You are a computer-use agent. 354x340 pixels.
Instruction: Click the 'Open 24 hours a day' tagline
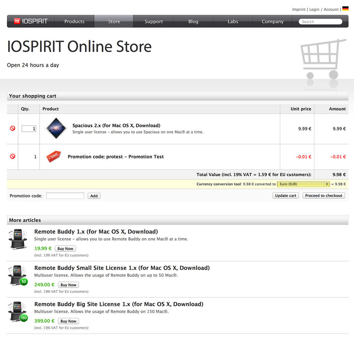(x=33, y=65)
